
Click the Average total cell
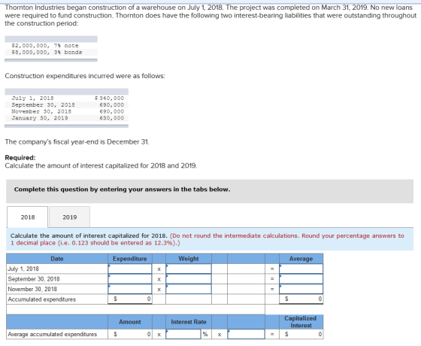pos(301,299)
